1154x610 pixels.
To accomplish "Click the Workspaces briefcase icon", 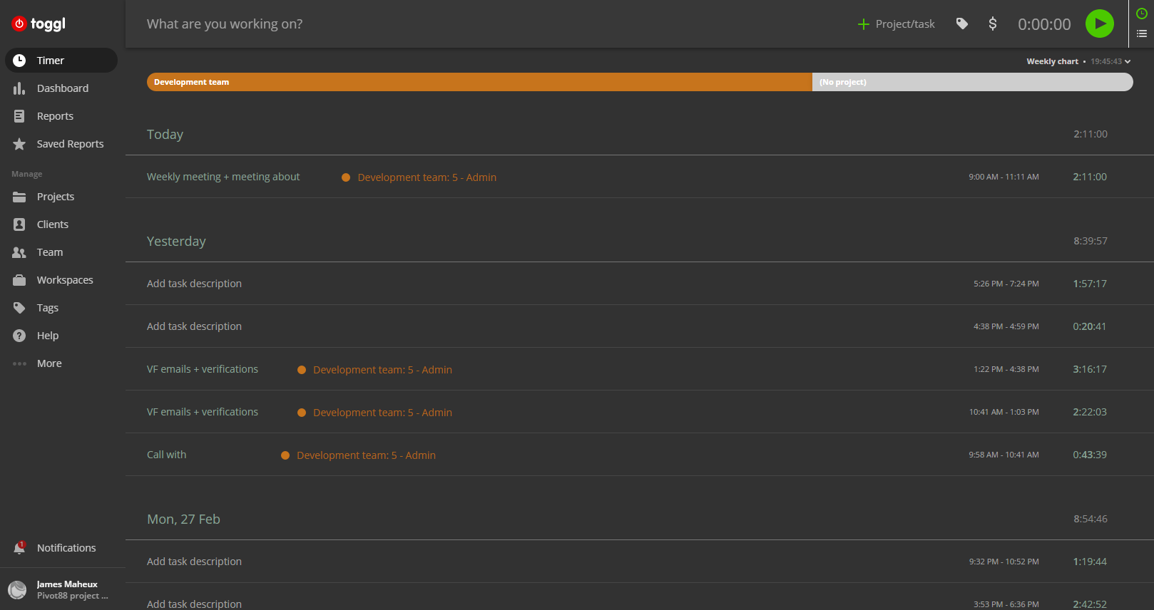I will coord(19,280).
